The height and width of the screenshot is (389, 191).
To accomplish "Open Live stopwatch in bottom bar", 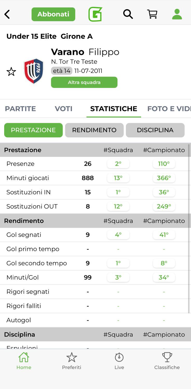I will pyautogui.click(x=119, y=361).
